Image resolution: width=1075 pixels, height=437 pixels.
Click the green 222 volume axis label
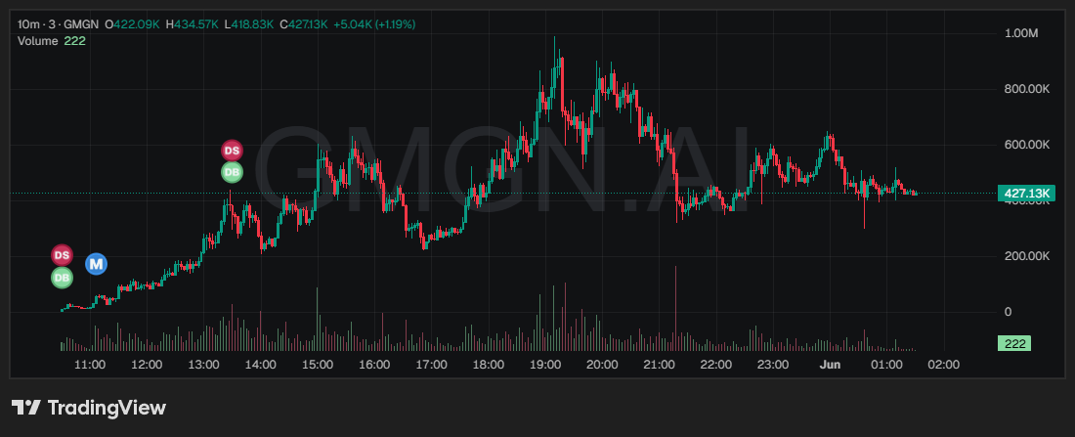coord(1013,344)
